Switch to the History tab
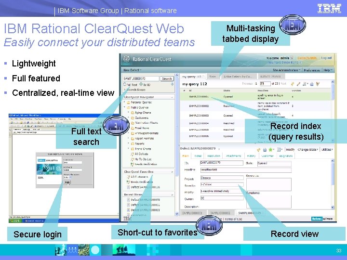The width and height of the screenshot is (347, 260). 251,156
